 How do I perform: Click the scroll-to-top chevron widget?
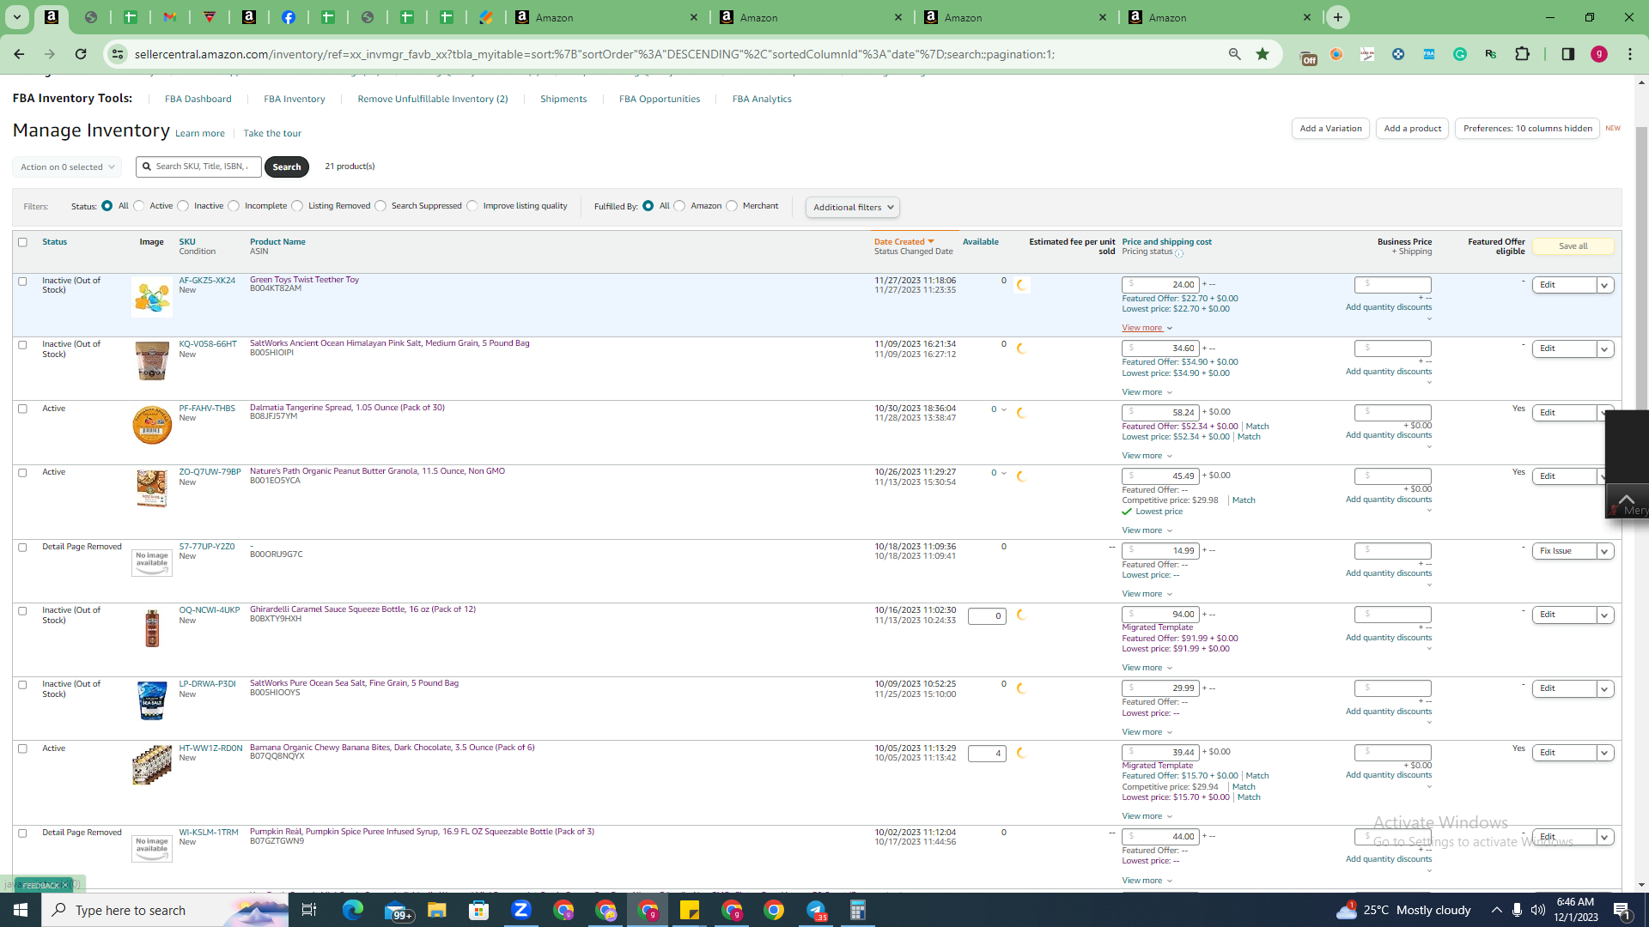(1626, 501)
